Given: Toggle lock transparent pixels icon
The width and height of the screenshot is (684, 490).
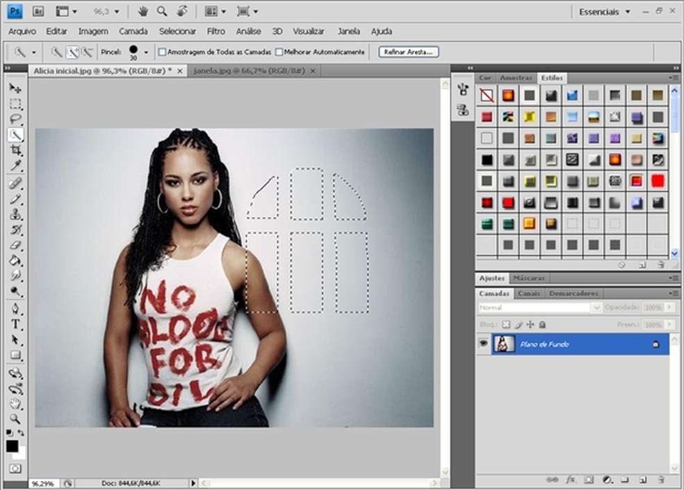Looking at the screenshot, I should pyautogui.click(x=506, y=325).
